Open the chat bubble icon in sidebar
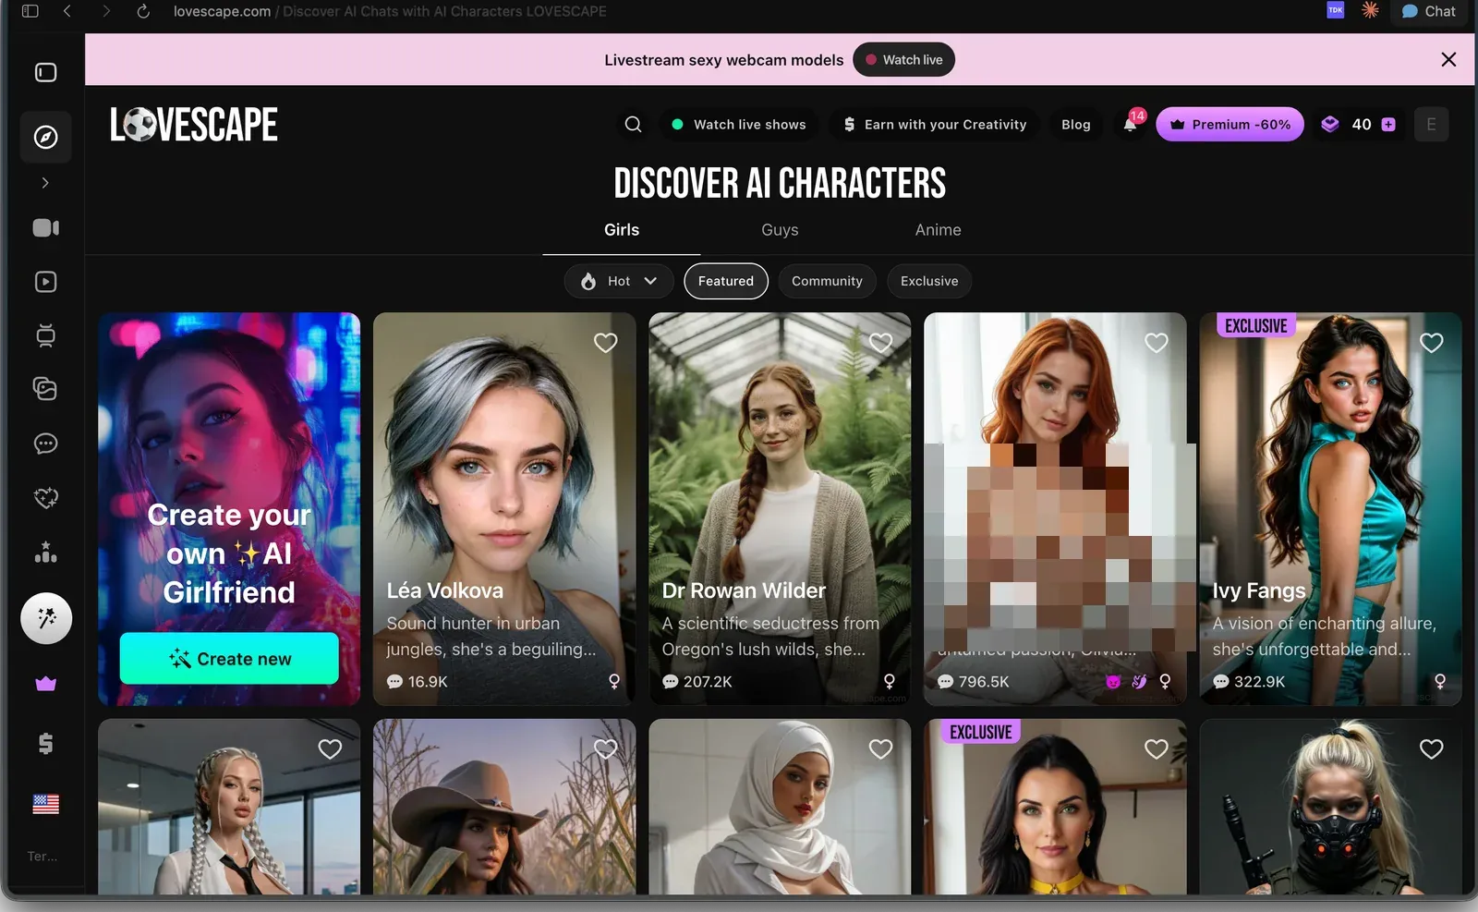 pos(45,444)
